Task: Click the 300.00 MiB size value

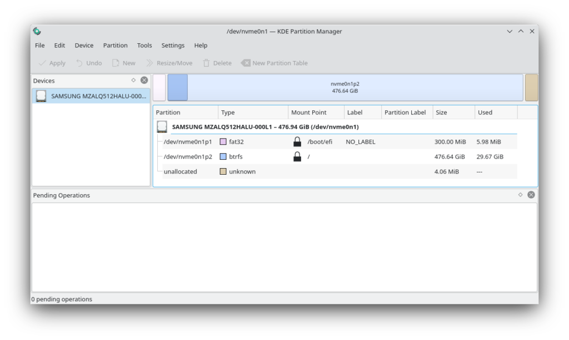Action: click(x=450, y=142)
